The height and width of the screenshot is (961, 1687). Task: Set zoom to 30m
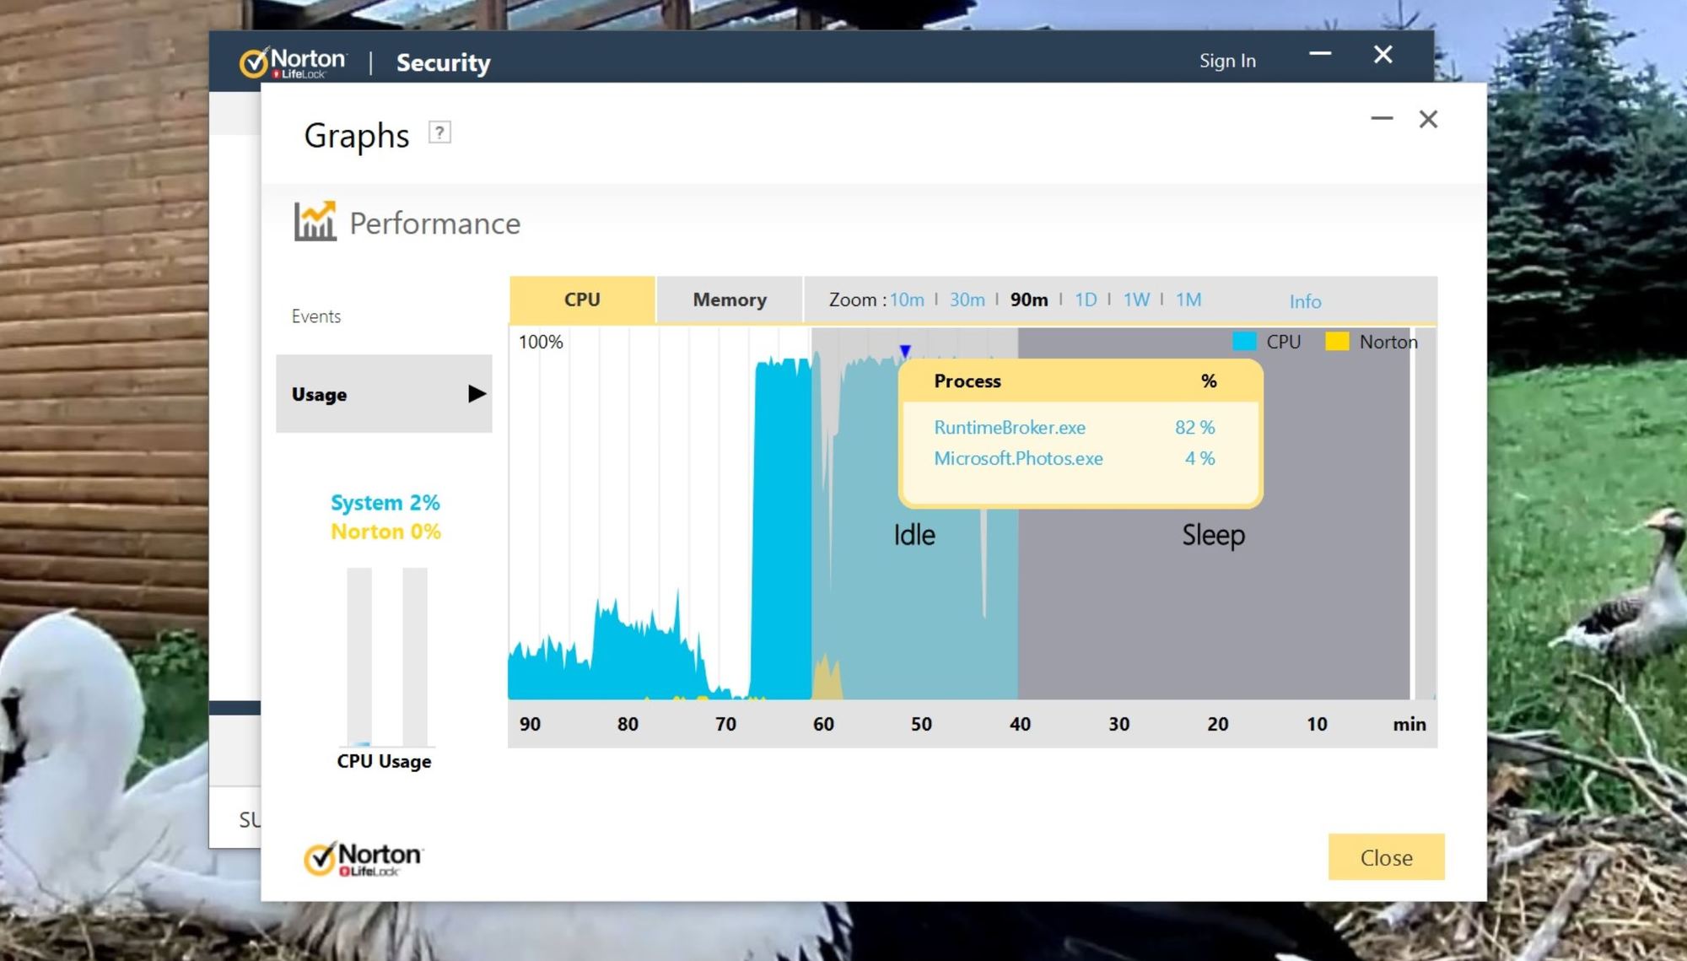pyautogui.click(x=967, y=300)
